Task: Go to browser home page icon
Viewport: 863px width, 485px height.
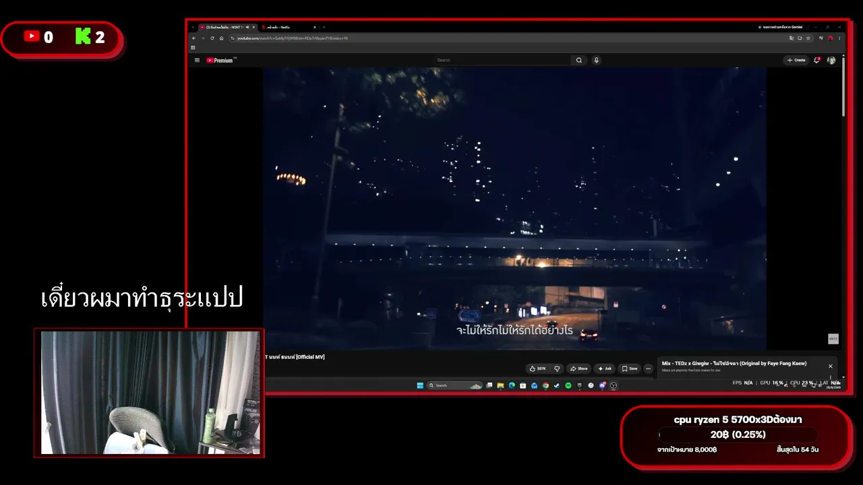Action: (x=221, y=38)
